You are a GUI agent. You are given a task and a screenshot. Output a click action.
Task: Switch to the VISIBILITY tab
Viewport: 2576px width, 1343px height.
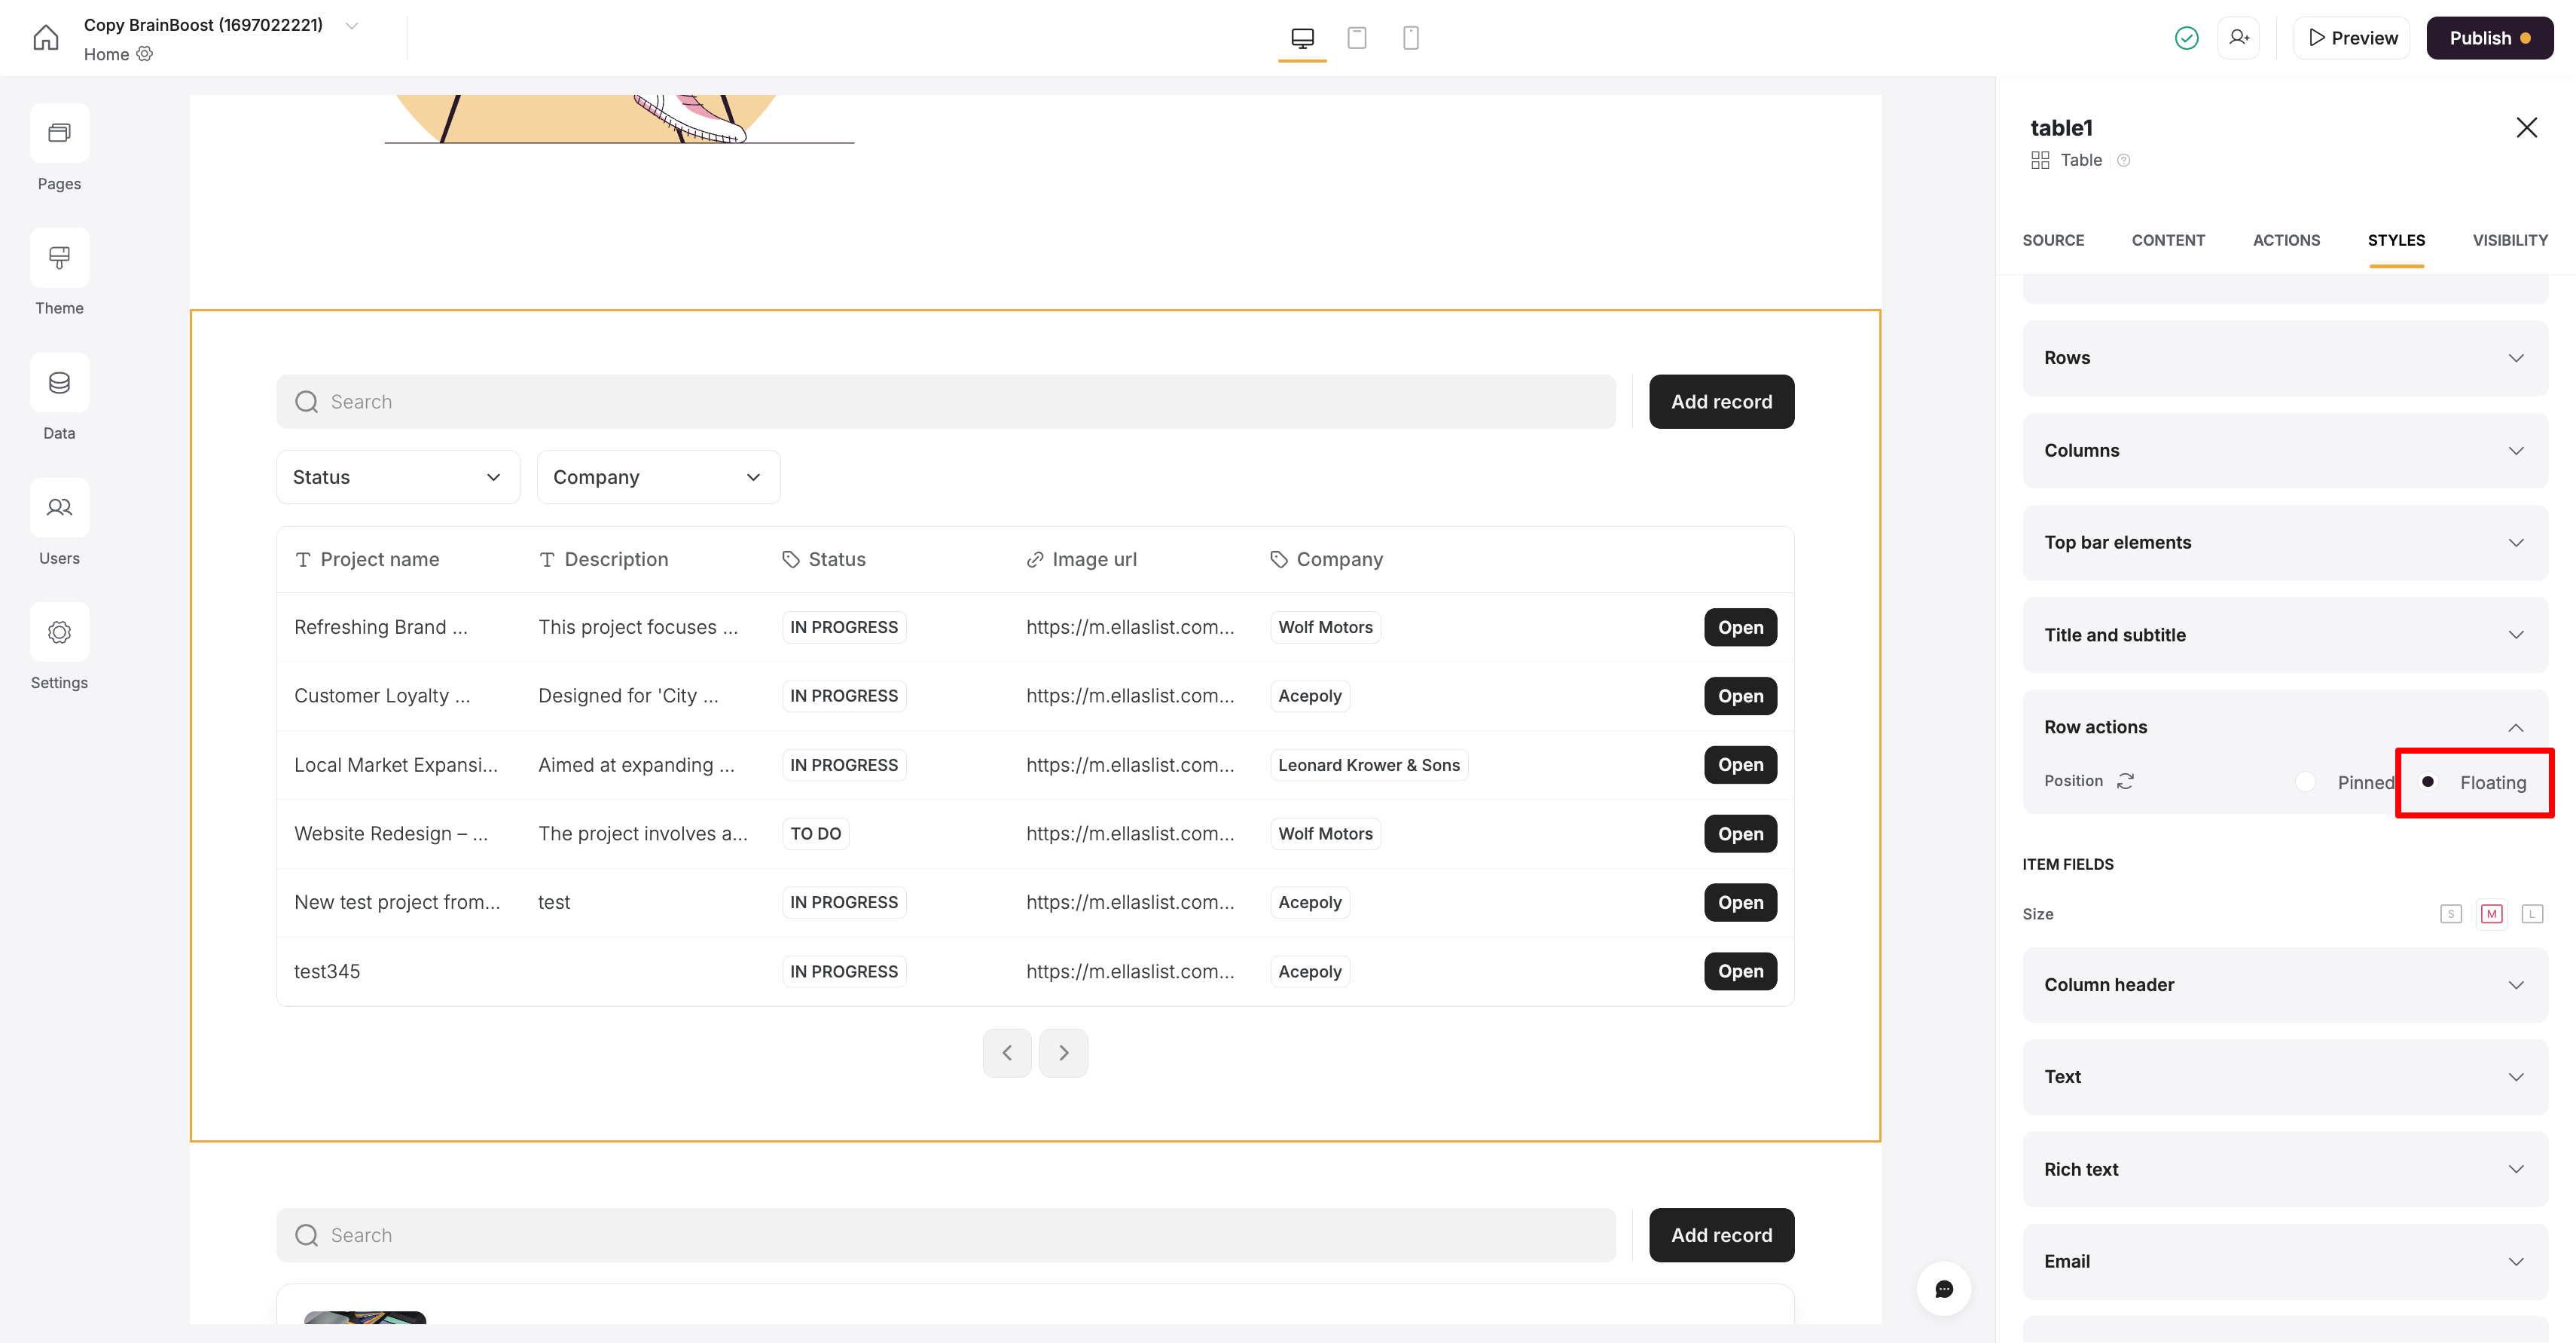(2510, 240)
